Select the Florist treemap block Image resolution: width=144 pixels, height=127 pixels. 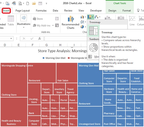tap(64, 99)
